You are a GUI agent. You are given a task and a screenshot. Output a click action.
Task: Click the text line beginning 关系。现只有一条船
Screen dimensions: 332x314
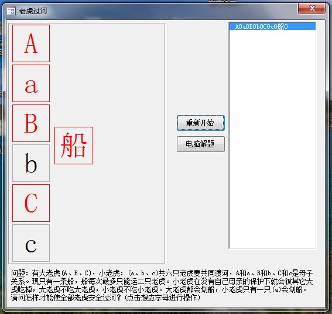click(162, 281)
